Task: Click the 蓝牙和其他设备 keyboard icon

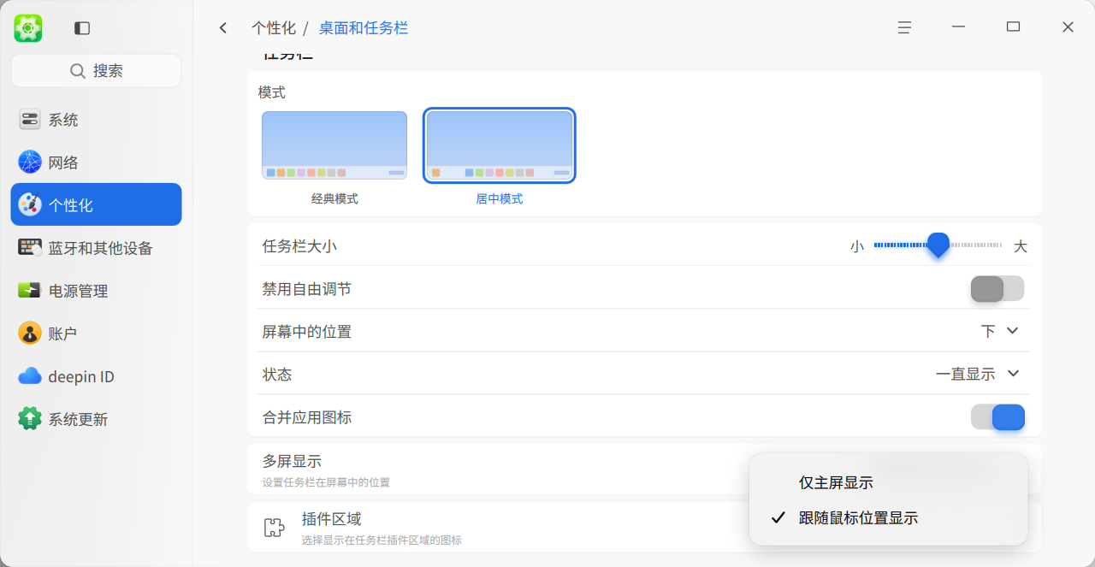Action: pyautogui.click(x=30, y=248)
